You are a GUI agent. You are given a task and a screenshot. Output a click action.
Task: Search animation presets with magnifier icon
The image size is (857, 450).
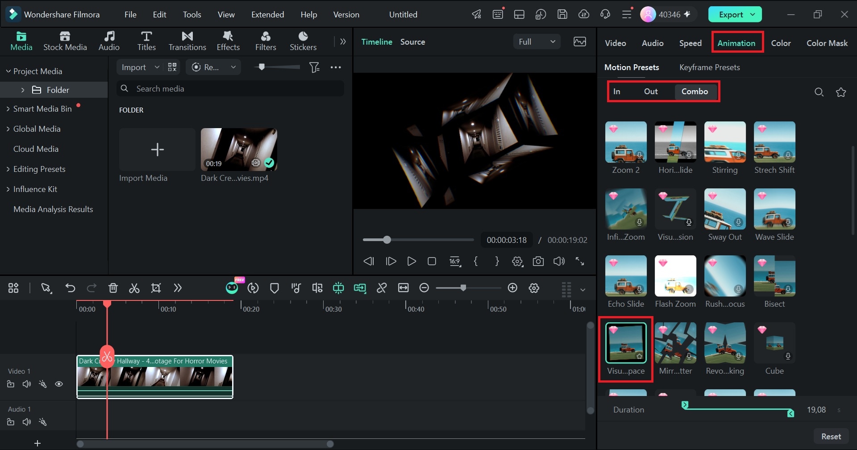[x=819, y=92]
